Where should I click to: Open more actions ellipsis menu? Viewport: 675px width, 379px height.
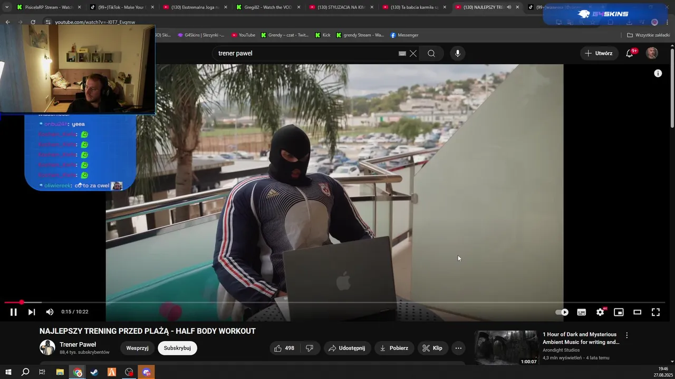[458, 348]
